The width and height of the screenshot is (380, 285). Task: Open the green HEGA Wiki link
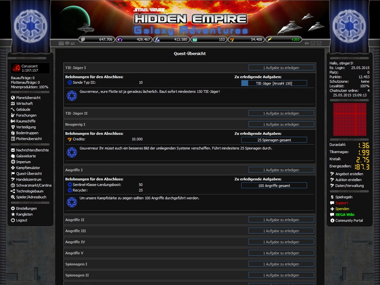(345, 215)
